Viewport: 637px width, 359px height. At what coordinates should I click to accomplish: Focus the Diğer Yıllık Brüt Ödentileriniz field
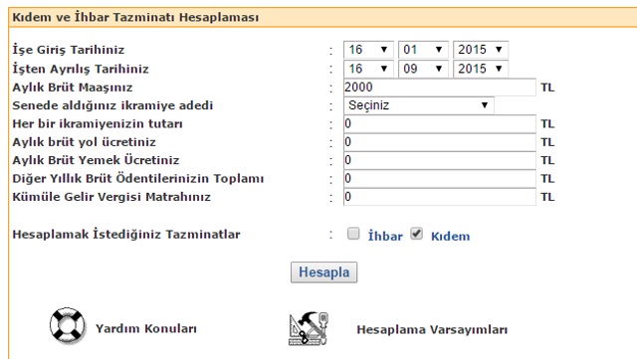(x=440, y=179)
